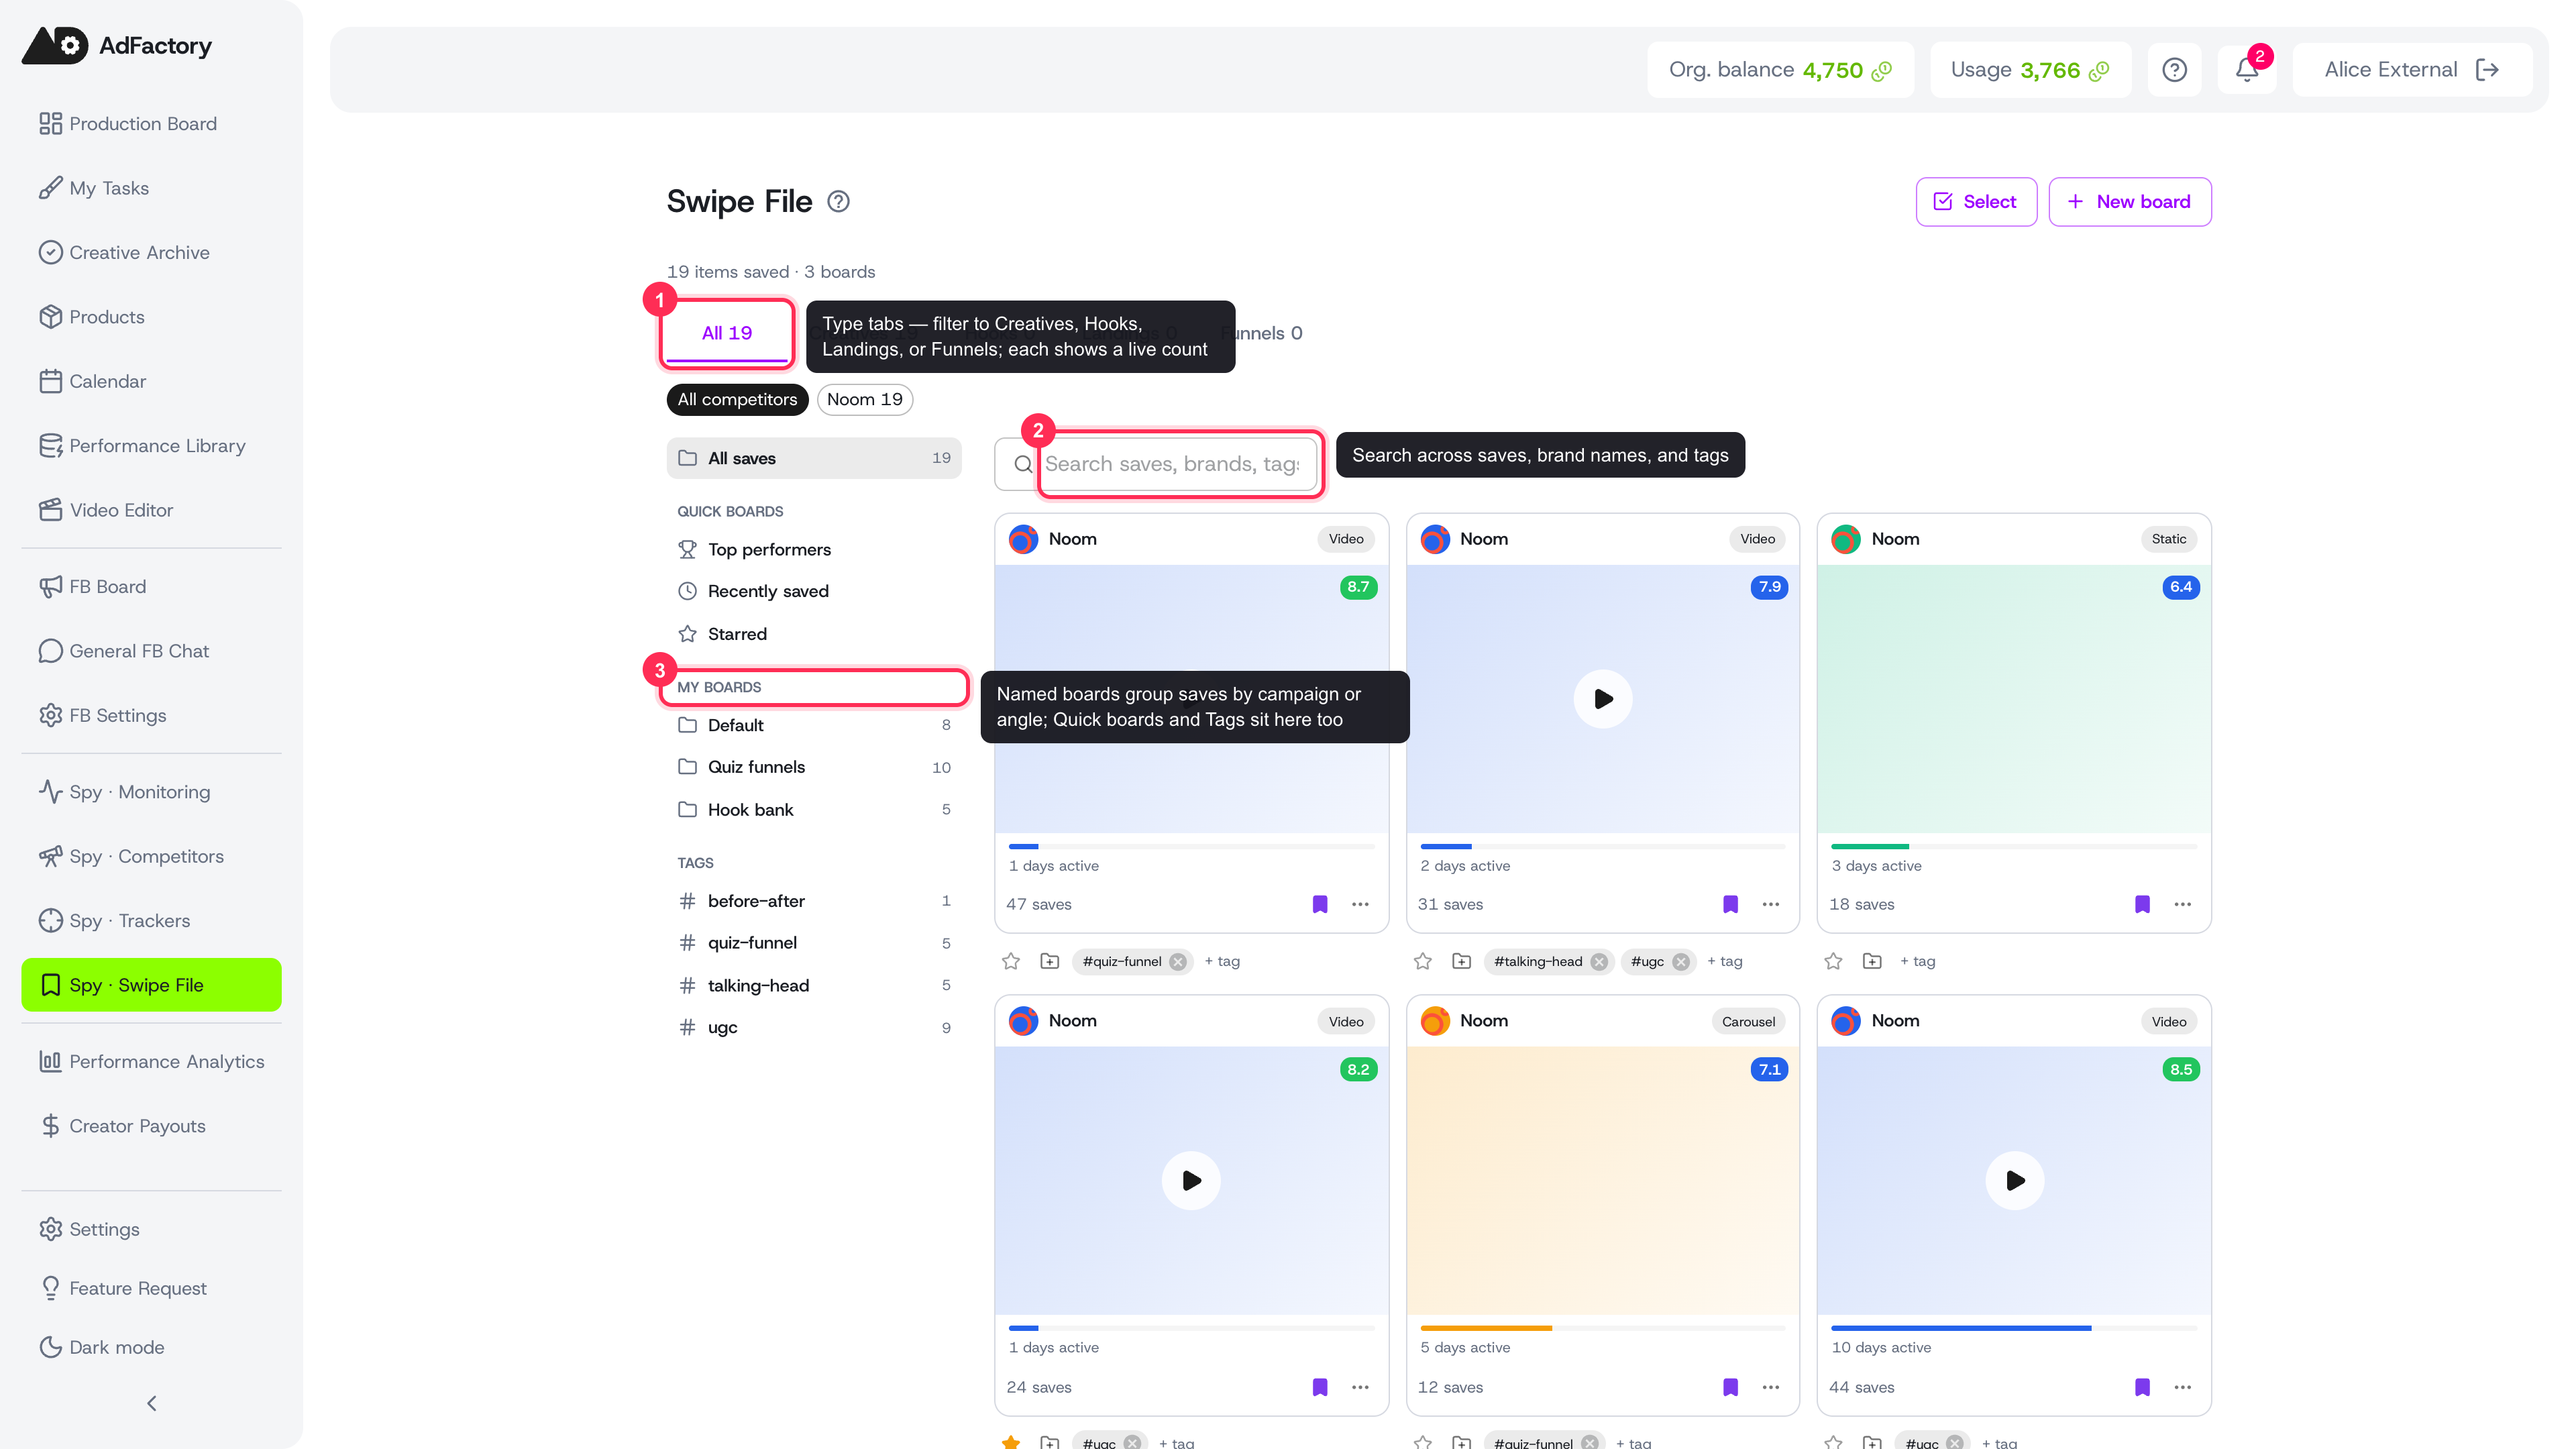Add to board icon under 47 saves card
The height and width of the screenshot is (1449, 2576).
point(1050,961)
